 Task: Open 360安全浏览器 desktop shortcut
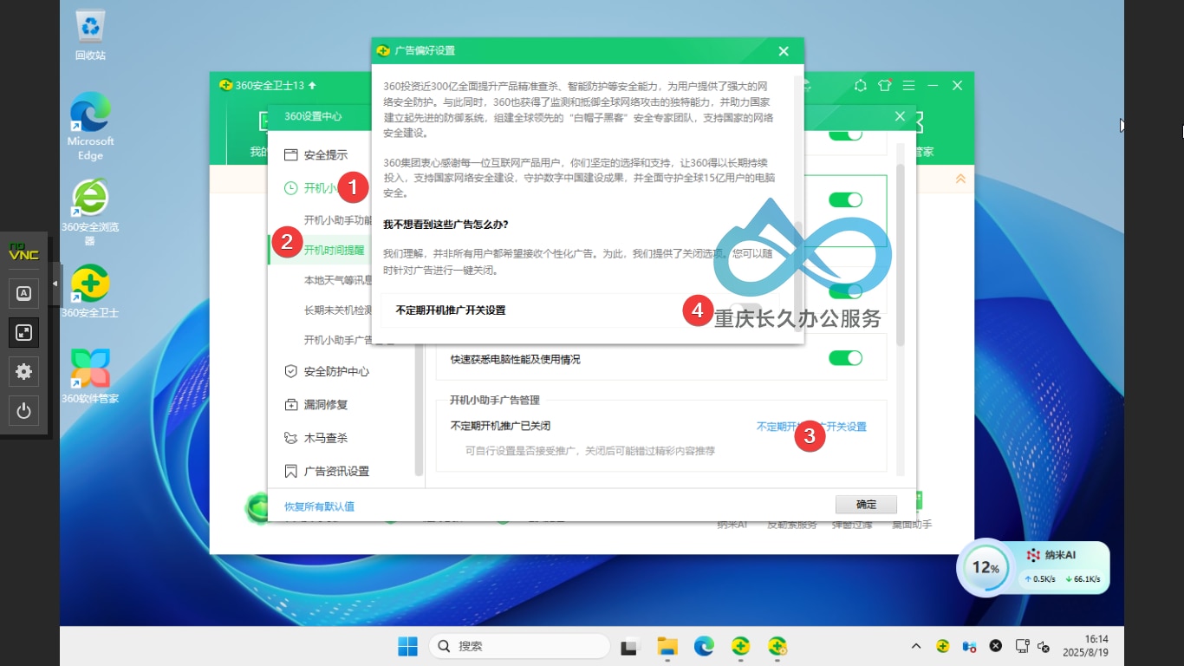point(90,212)
